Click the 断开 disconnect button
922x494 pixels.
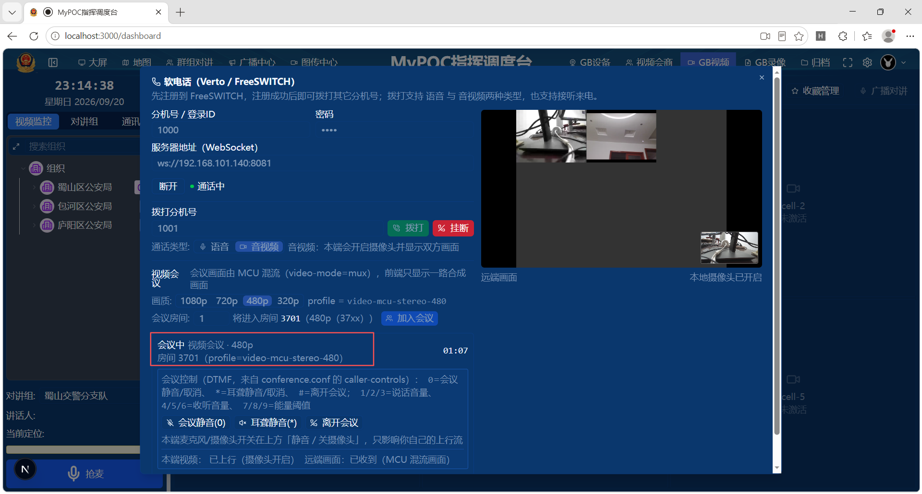(x=168, y=187)
